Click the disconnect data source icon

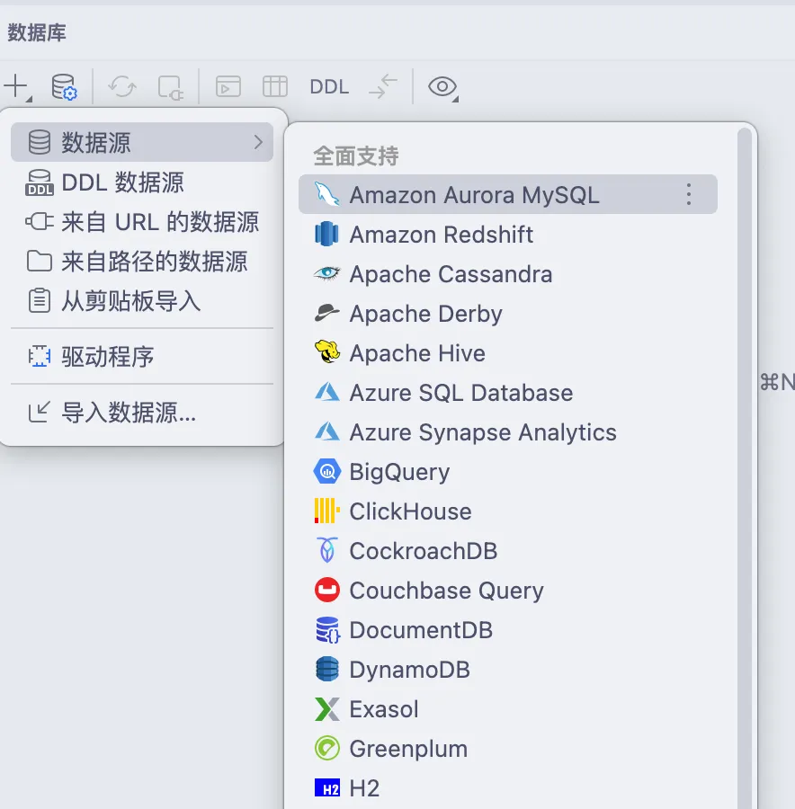coord(169,87)
